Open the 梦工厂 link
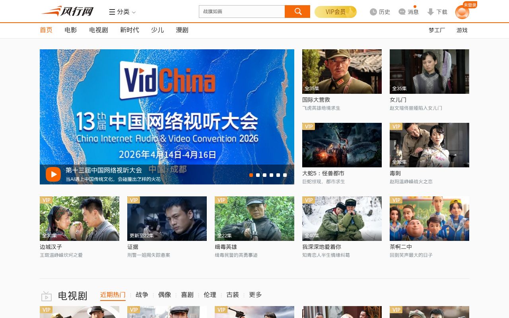Viewport: 509px width, 318px height. pyautogui.click(x=437, y=30)
